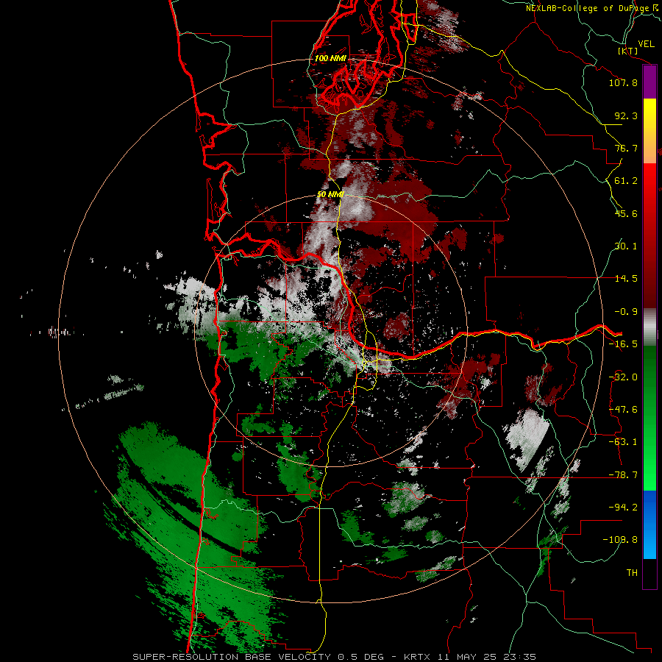Click the -0.9 velocity scale value
The image size is (662, 662).
click(626, 312)
